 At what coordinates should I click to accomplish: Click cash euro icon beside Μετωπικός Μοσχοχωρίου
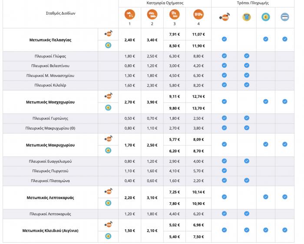coord(108,107)
